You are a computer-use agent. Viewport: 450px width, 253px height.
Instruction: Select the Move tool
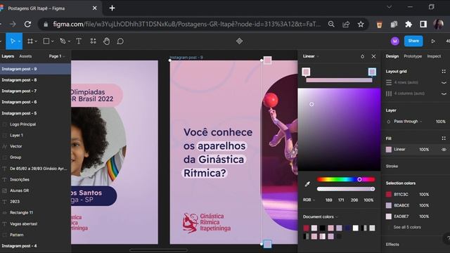pyautogui.click(x=13, y=41)
